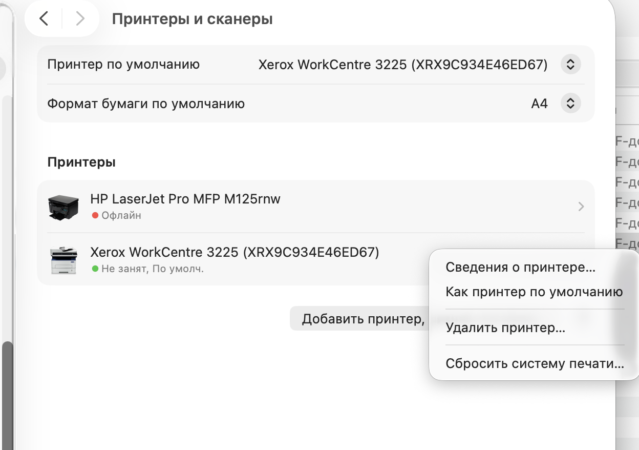Open the default printer popup arrows

[570, 65]
